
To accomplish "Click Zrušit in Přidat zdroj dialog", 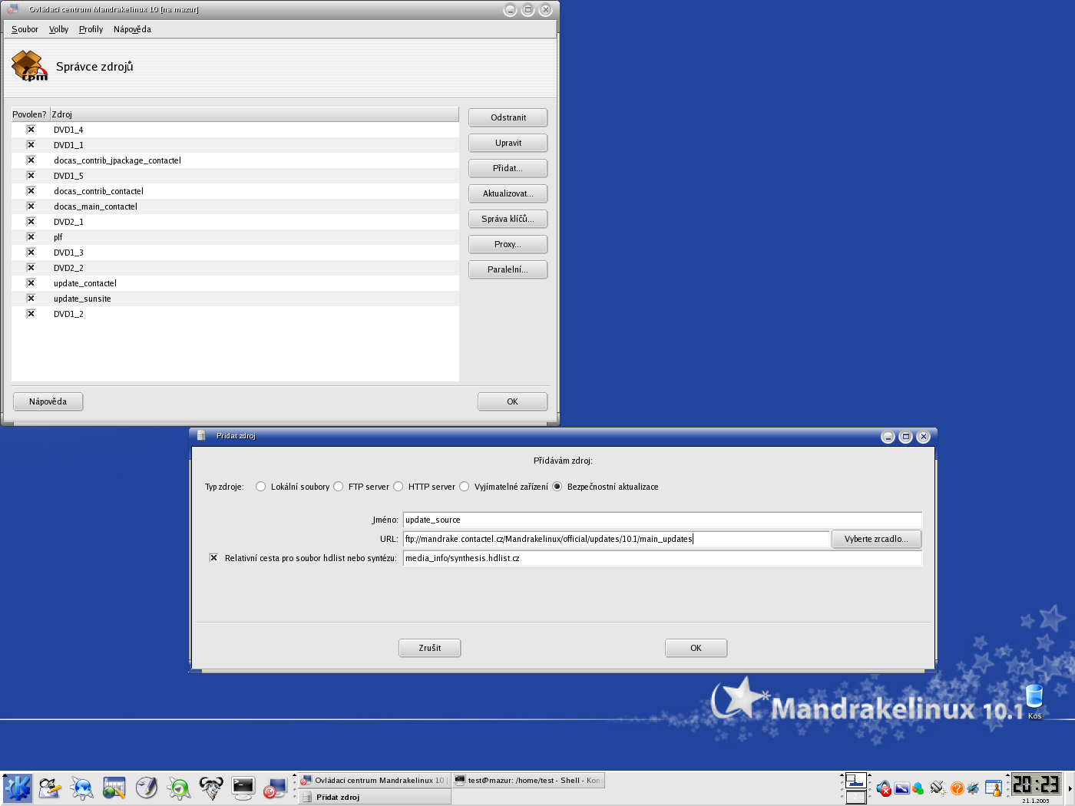I will click(430, 648).
